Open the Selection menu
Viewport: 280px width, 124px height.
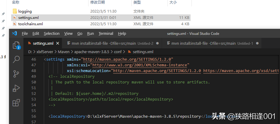pyautogui.click(x=51, y=34)
